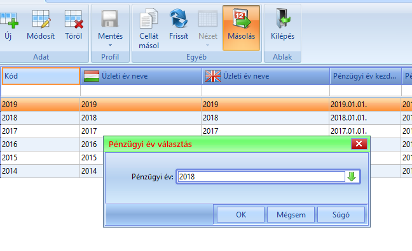412x251 pixels.
Task: Click the Hungarian flag Üzleti év neve header
Action: pyautogui.click(x=141, y=76)
